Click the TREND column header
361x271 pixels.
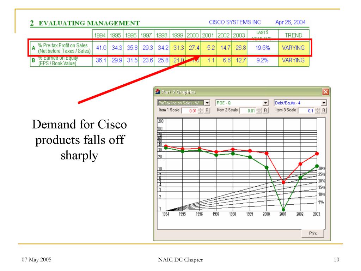tap(294, 35)
